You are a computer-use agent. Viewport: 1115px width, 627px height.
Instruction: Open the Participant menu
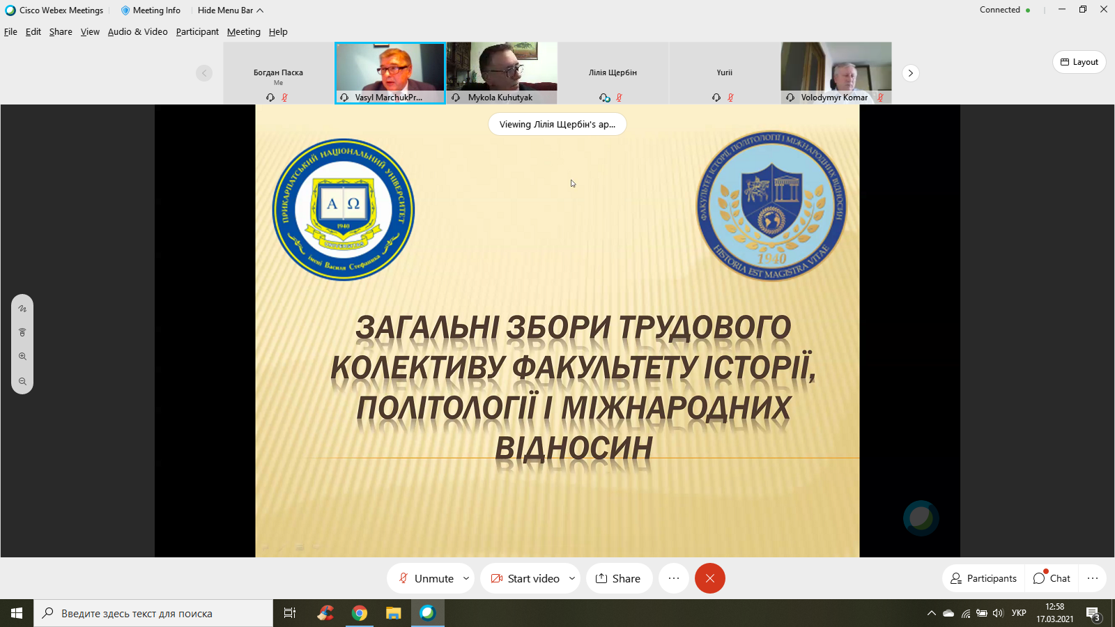tap(197, 32)
